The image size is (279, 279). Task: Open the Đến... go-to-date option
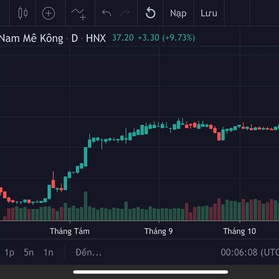[x=88, y=252]
